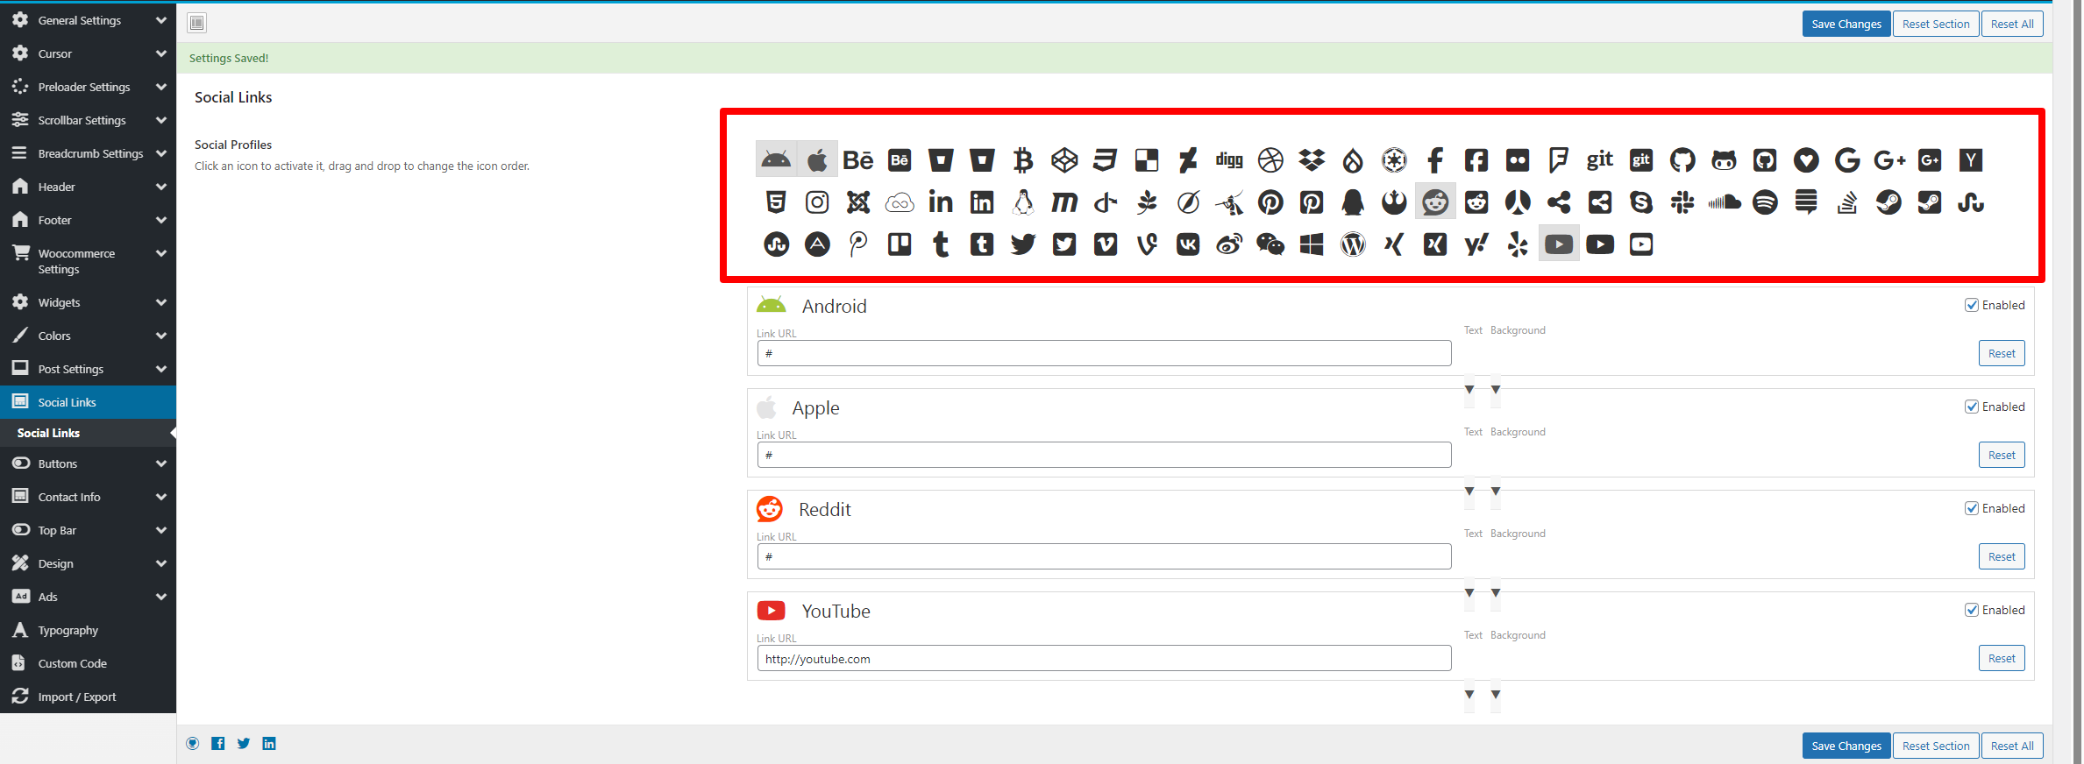Select the Spotify icon
The image size is (2084, 764).
click(x=1764, y=202)
